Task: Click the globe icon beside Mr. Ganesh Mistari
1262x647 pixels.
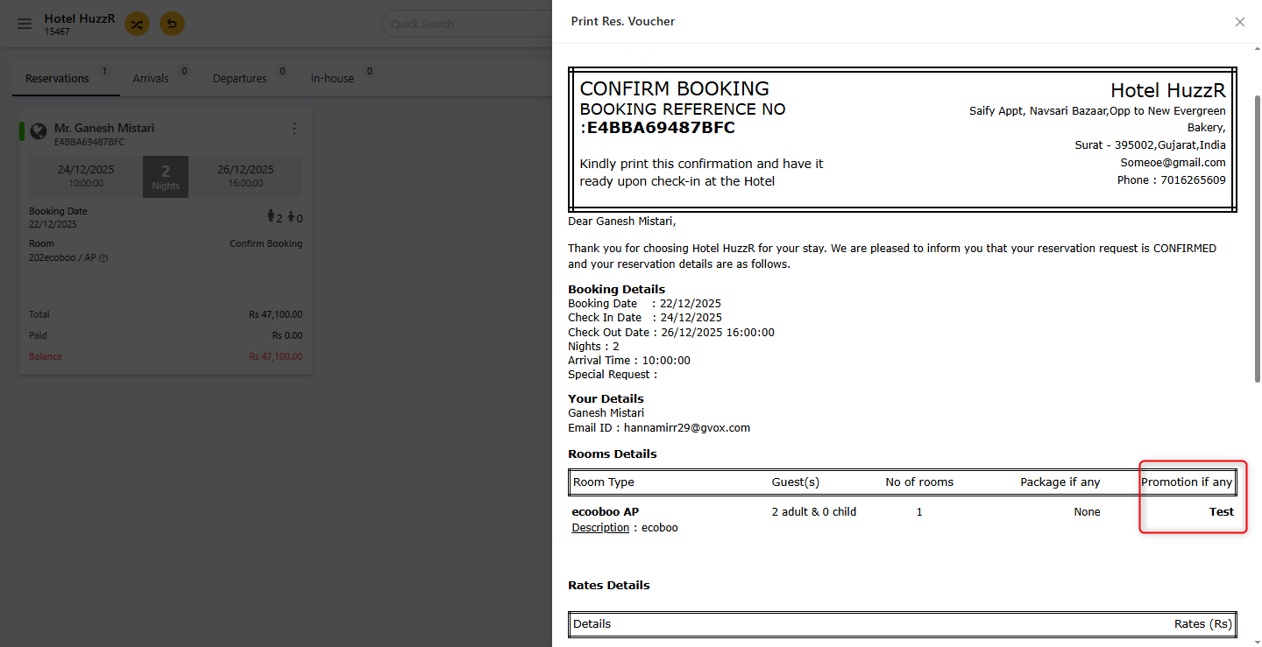Action: (x=39, y=131)
